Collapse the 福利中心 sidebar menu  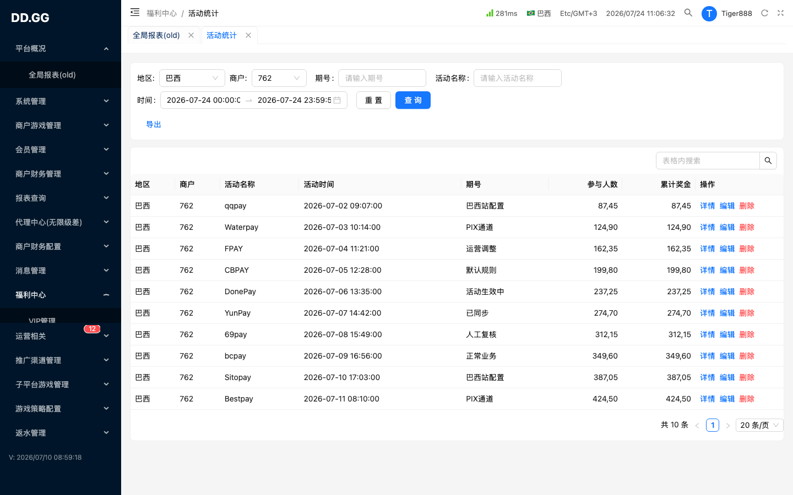click(61, 295)
